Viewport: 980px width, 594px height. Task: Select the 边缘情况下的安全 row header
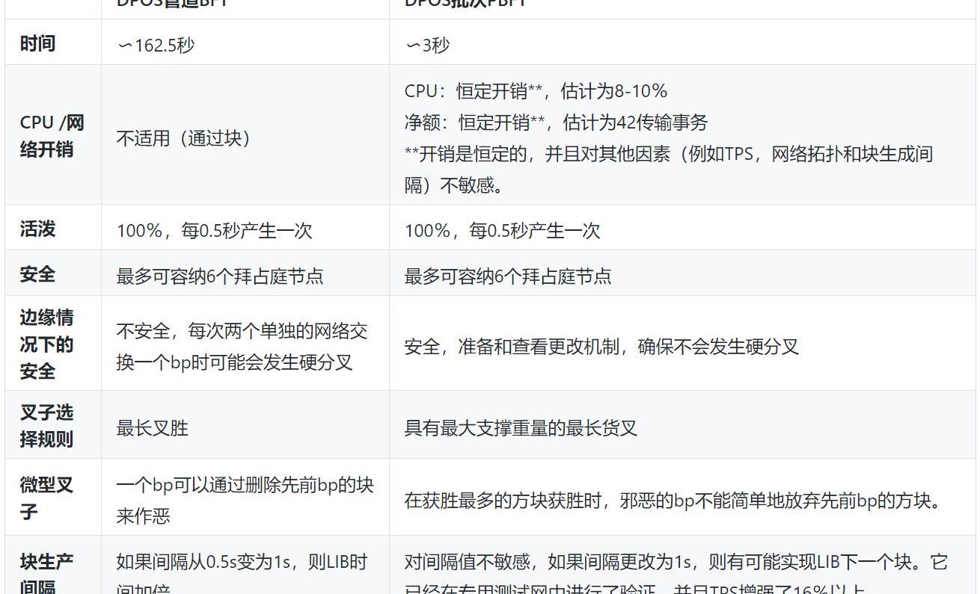tap(46, 344)
